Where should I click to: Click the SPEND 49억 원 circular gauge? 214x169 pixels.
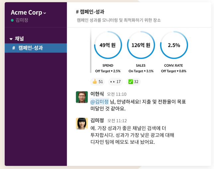tap(108, 45)
